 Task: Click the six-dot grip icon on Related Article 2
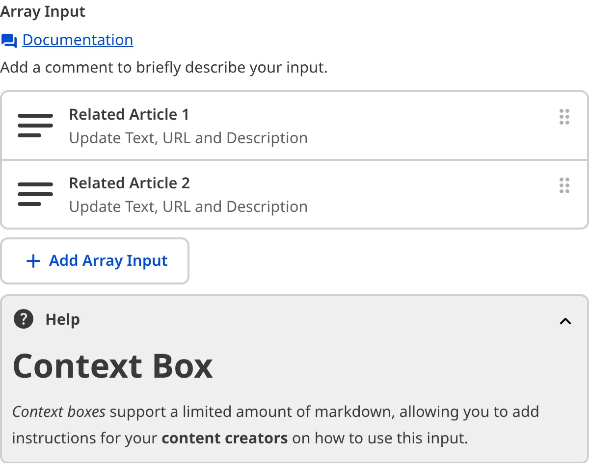pos(564,186)
